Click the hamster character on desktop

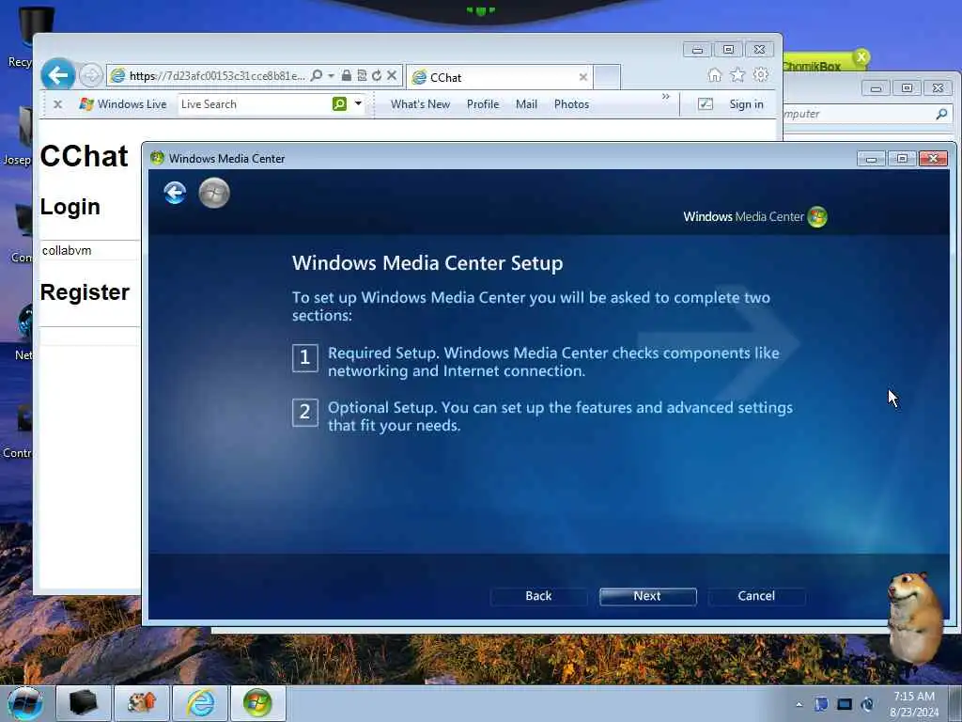click(913, 618)
